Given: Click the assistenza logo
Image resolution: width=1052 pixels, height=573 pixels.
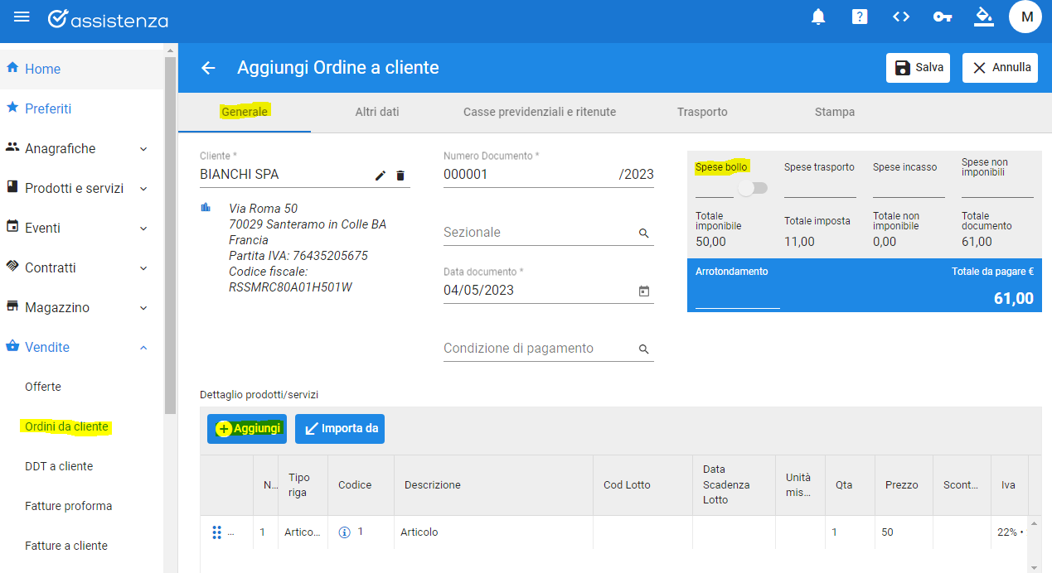Looking at the screenshot, I should (108, 18).
